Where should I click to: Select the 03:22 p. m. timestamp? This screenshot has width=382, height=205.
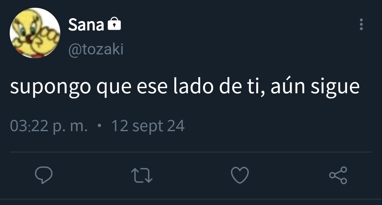[x=49, y=126]
